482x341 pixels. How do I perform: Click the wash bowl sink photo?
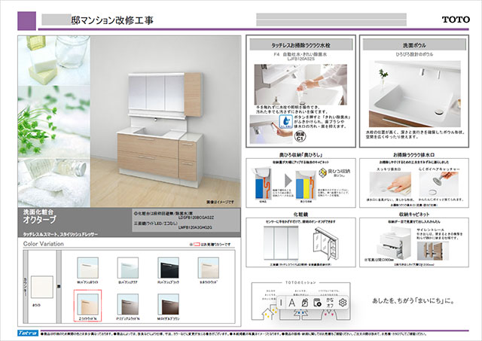click(415, 94)
